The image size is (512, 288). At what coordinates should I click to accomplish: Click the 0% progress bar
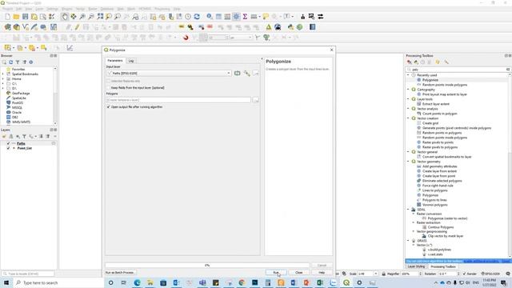(207, 266)
